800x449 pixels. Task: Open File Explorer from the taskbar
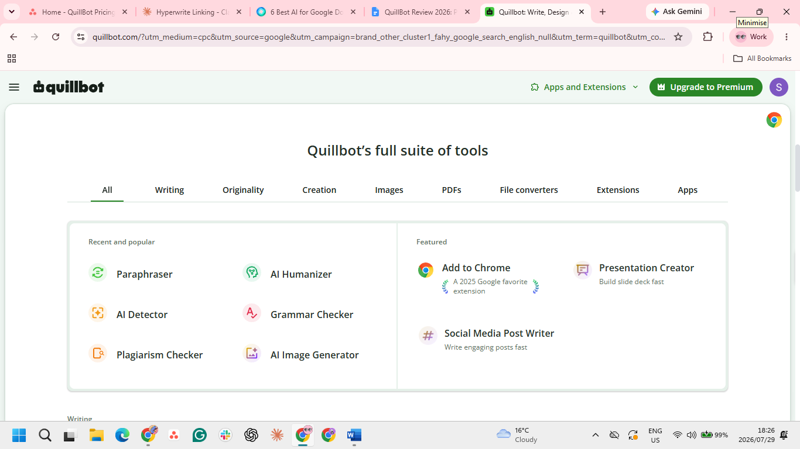(97, 435)
